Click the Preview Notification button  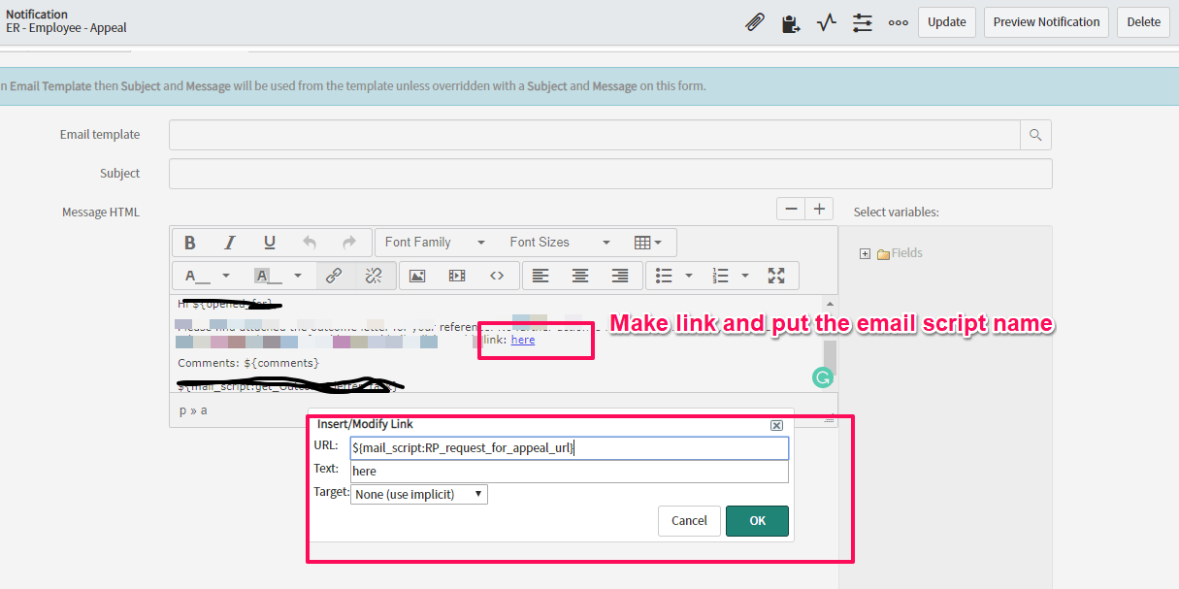pyautogui.click(x=1047, y=22)
